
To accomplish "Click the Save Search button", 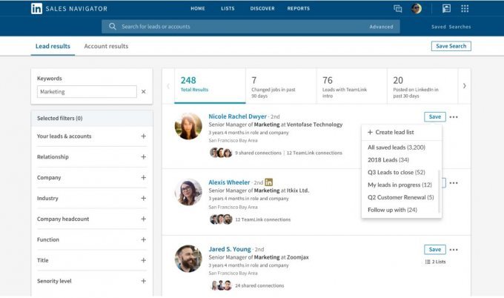I will point(451,46).
